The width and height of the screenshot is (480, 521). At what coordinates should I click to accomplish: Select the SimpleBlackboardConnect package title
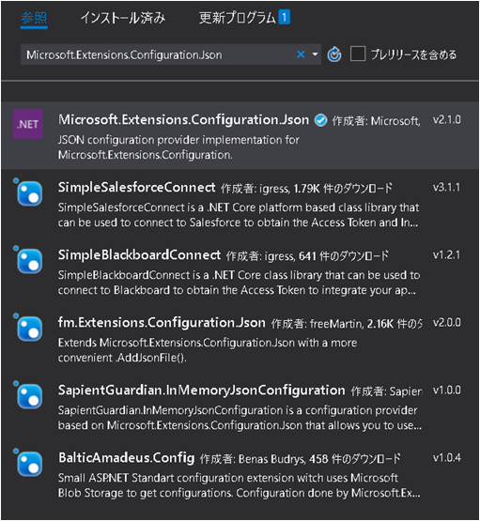click(139, 255)
